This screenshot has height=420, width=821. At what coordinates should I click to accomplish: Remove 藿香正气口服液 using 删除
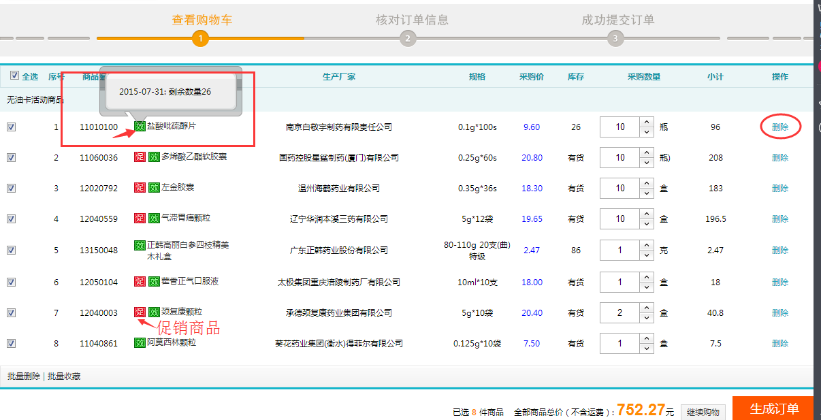point(780,282)
